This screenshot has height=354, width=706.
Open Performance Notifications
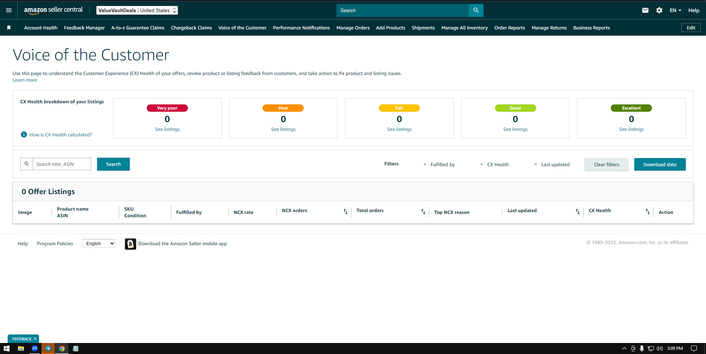pos(302,28)
